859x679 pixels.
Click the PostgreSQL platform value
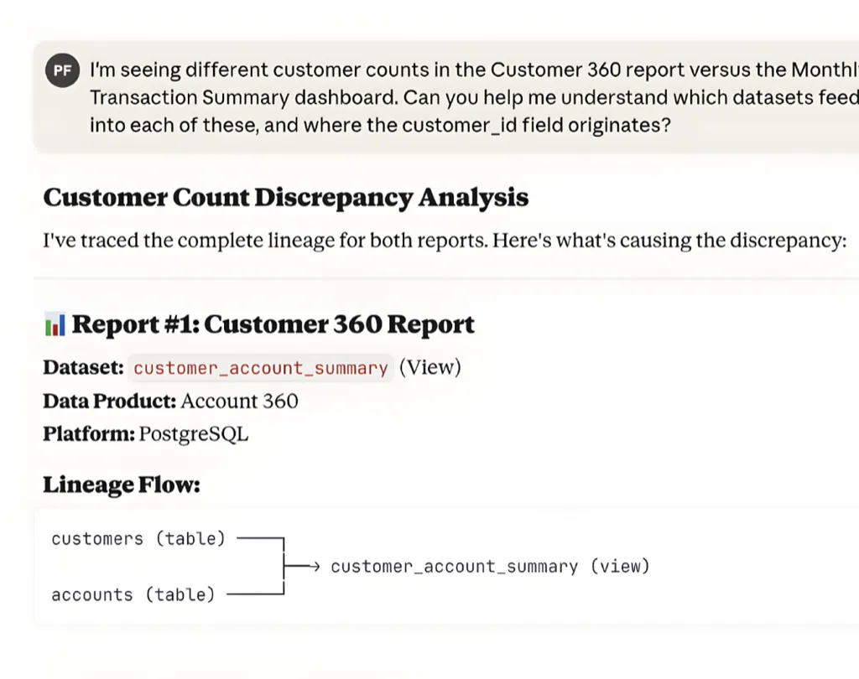193,434
